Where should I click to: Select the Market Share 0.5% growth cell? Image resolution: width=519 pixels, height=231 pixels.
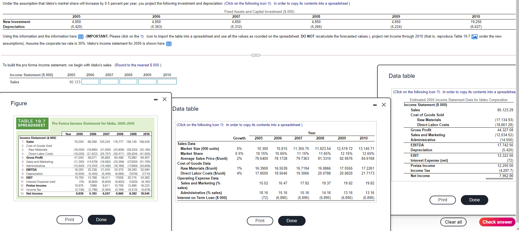click(x=239, y=153)
